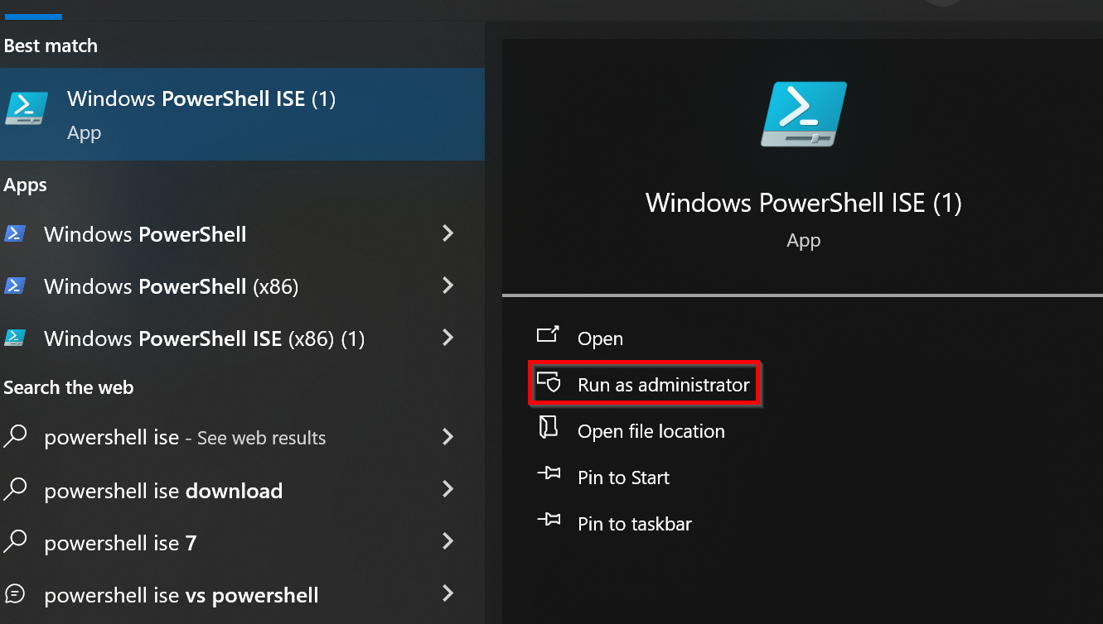Click the pin icon beside Pin to taskbar
The width and height of the screenshot is (1103, 624).
(548, 521)
